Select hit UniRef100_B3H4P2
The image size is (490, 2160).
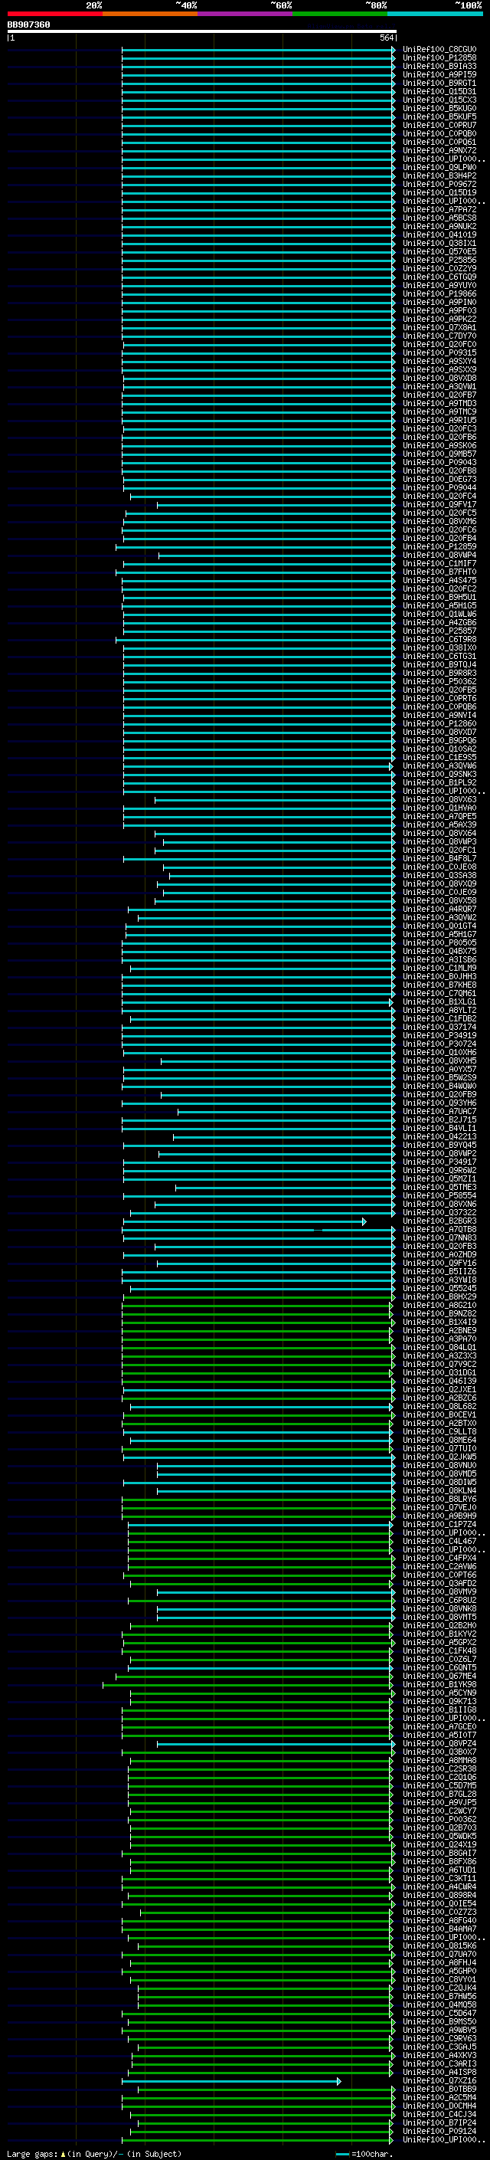439,176
